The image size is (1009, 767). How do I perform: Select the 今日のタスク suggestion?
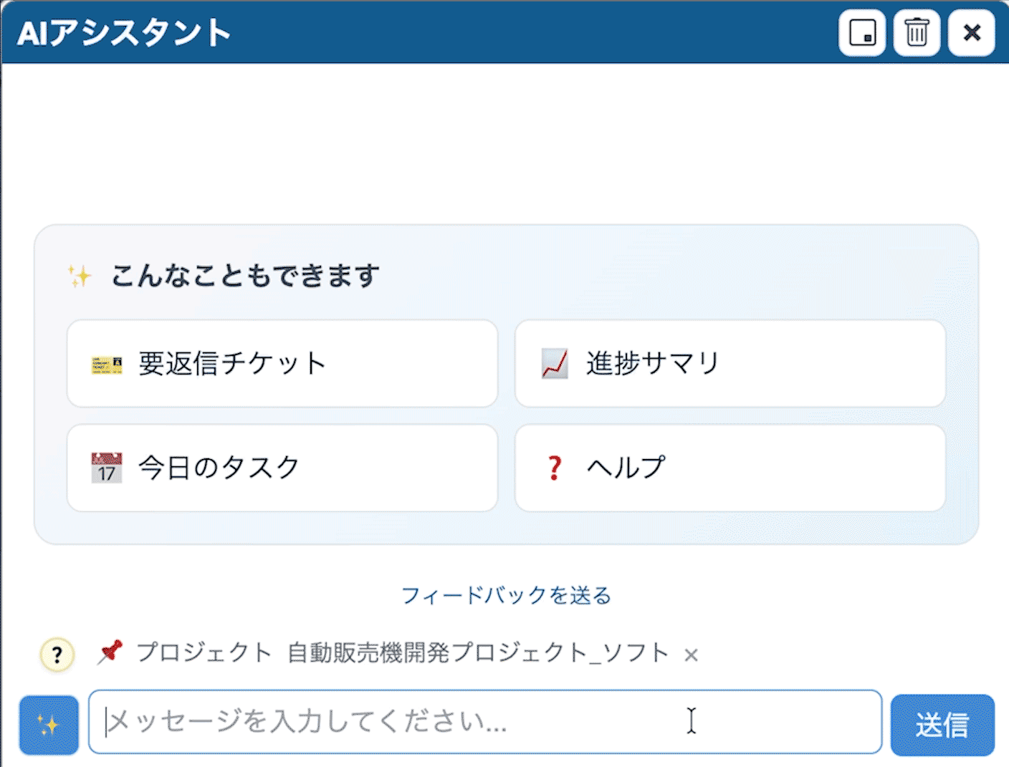(x=282, y=468)
